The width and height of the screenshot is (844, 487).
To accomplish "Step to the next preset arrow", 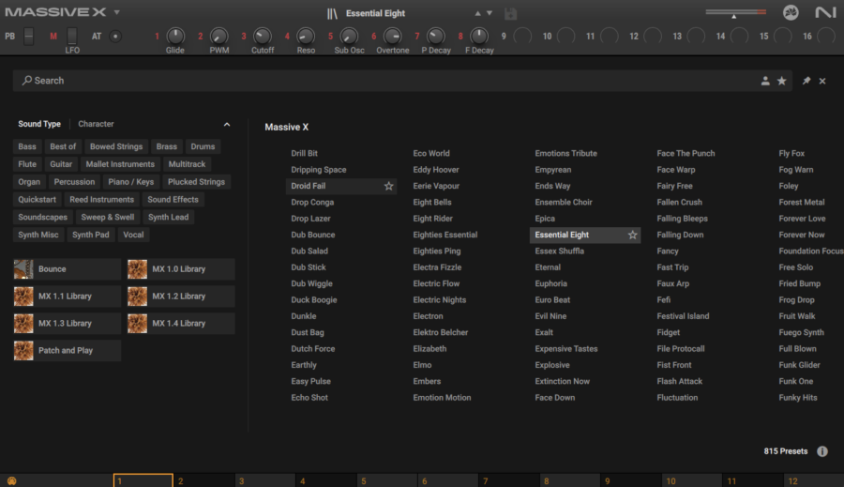I will pyautogui.click(x=490, y=14).
